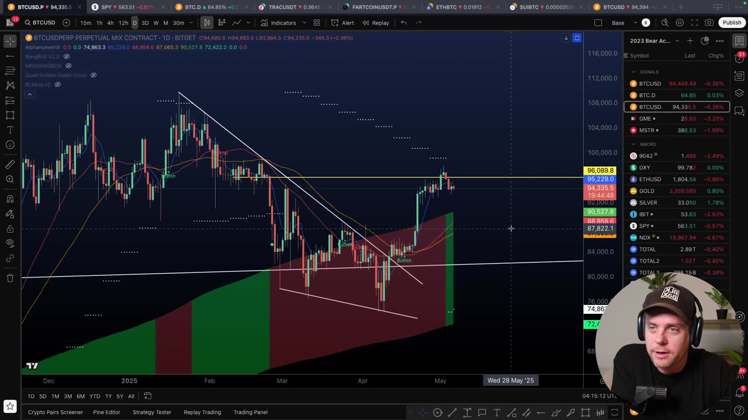Image resolution: width=748 pixels, height=420 pixels.
Task: Toggle the visibility eye for all drawings
Action: click(10, 243)
